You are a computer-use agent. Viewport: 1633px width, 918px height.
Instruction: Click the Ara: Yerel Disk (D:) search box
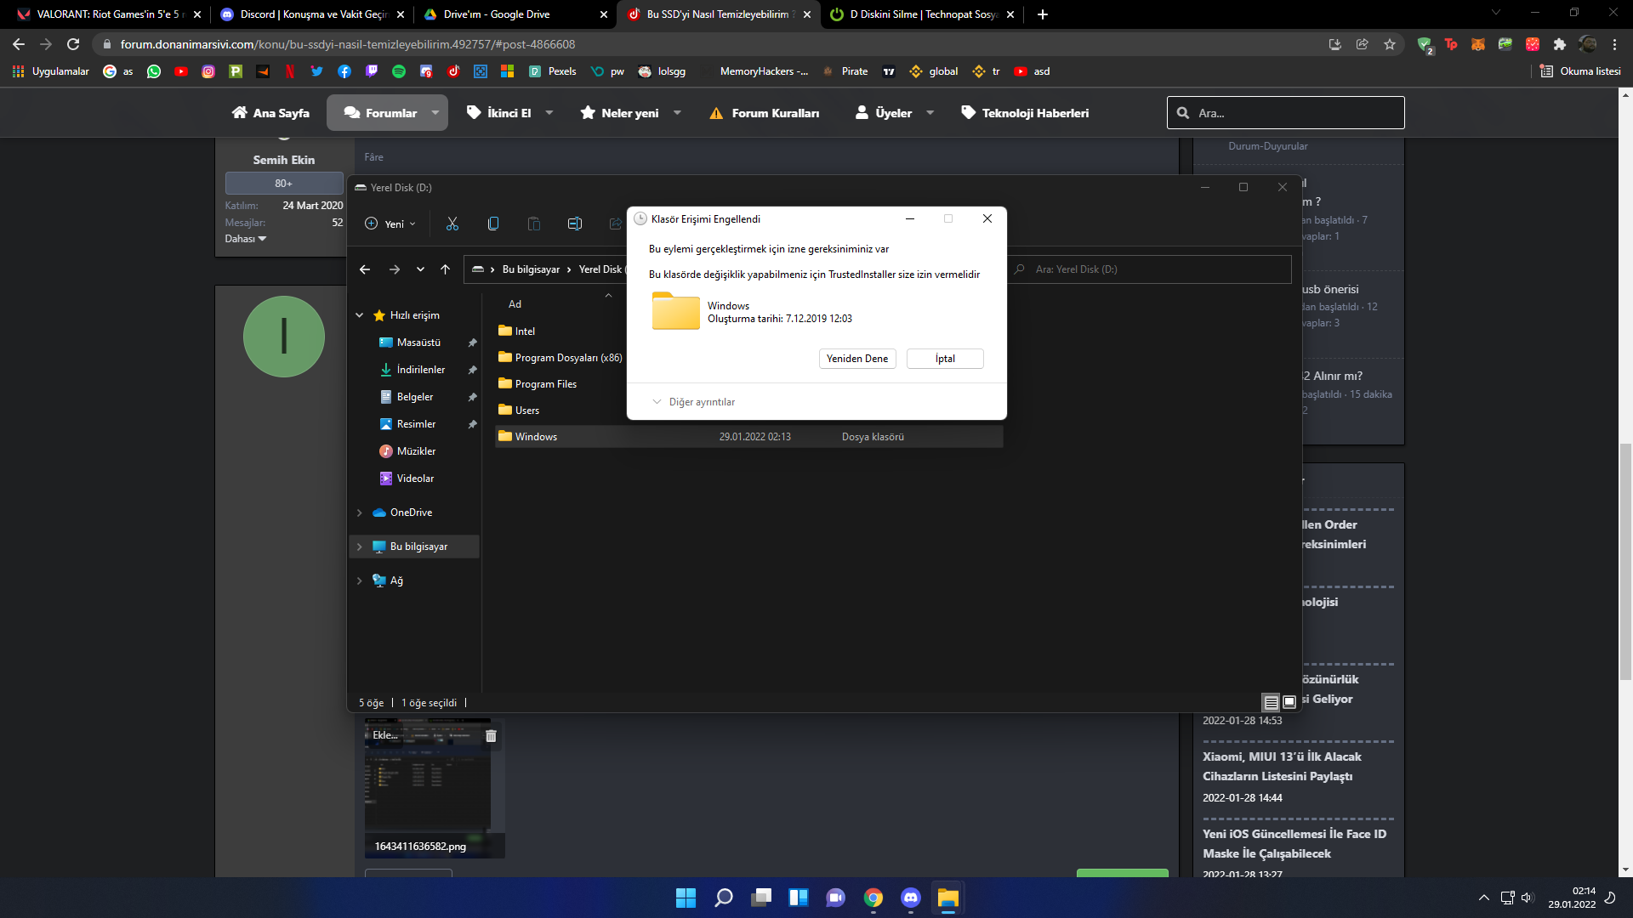pyautogui.click(x=1150, y=269)
